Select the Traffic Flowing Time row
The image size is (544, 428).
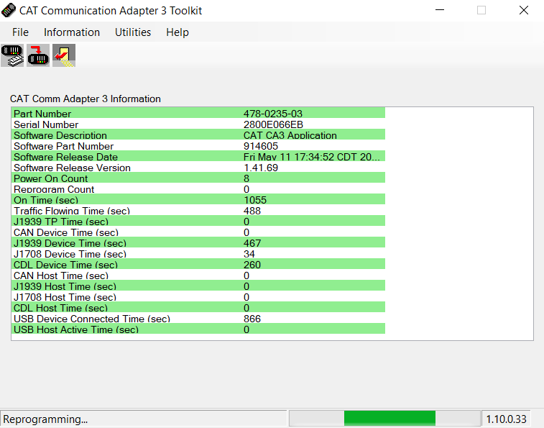tap(198, 210)
